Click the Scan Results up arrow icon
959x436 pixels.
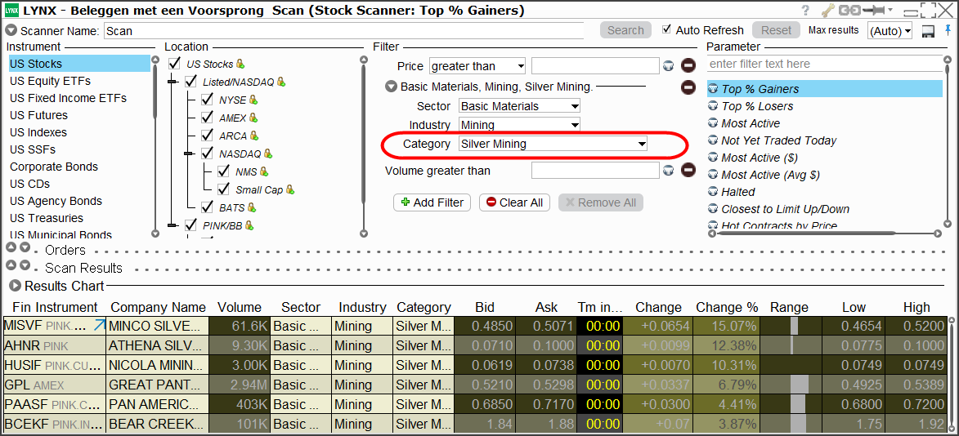click(x=11, y=265)
